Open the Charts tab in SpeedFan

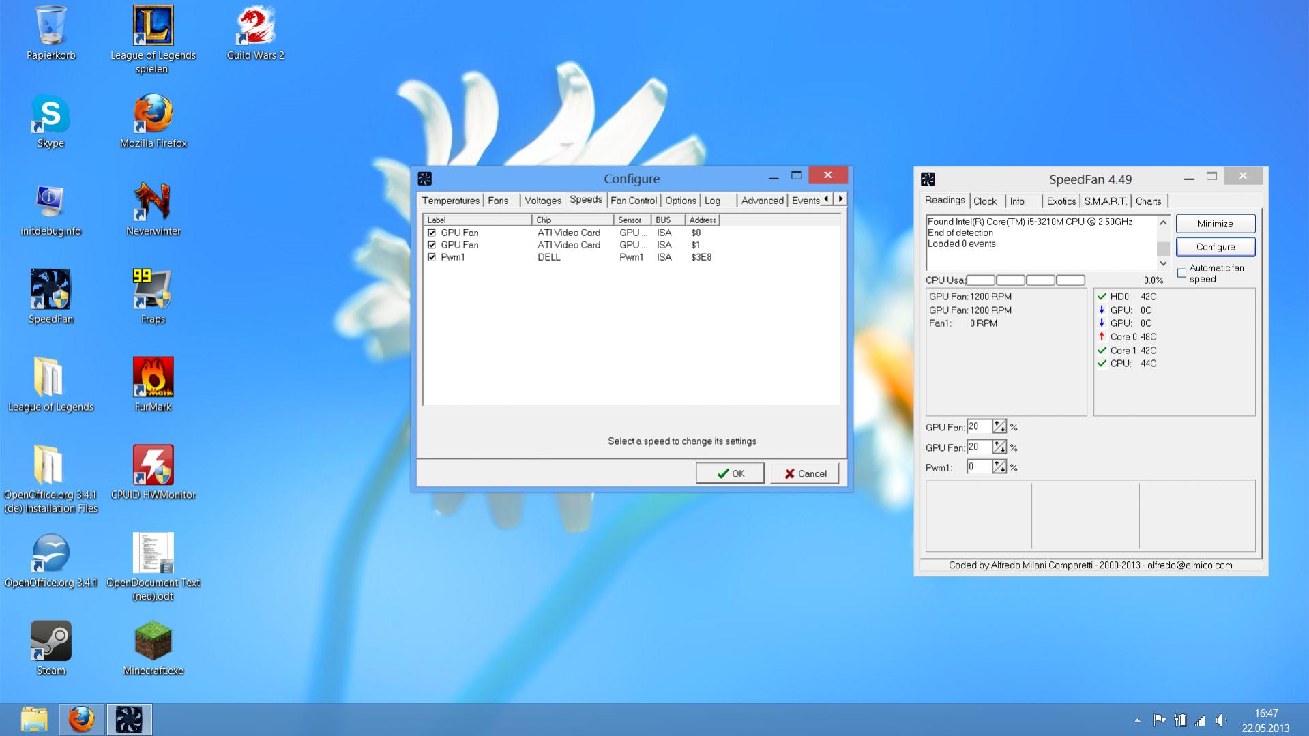pos(1149,201)
